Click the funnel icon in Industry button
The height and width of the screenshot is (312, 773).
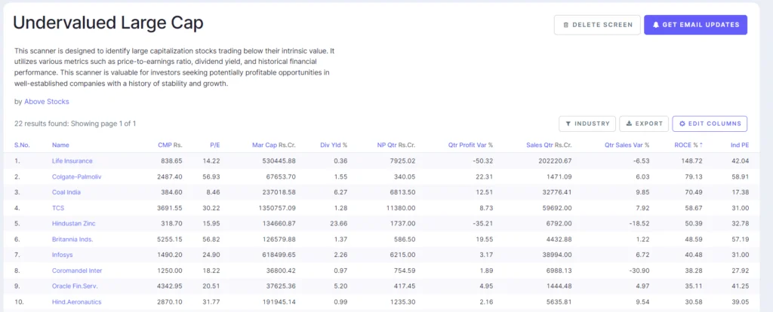coord(568,124)
